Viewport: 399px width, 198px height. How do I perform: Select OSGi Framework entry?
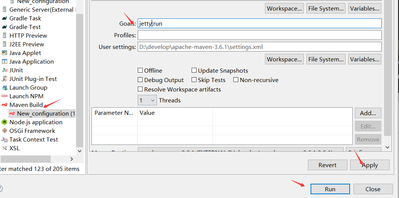pyautogui.click(x=32, y=131)
